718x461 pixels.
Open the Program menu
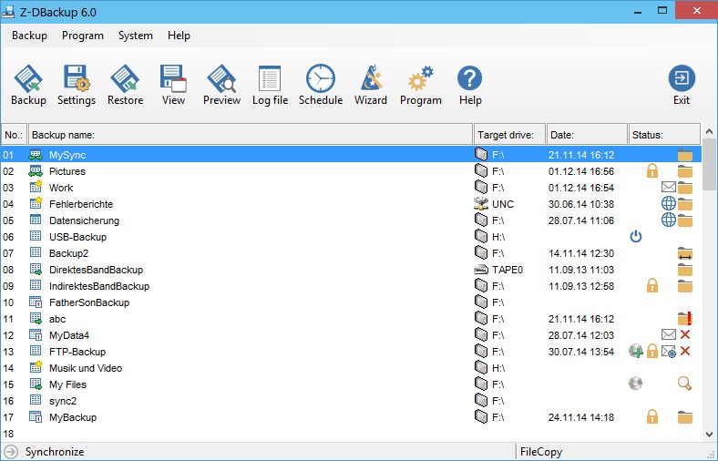[83, 36]
